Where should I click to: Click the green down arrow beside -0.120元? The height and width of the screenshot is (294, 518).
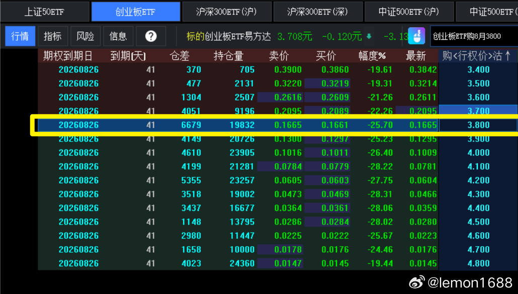pyautogui.click(x=369, y=36)
